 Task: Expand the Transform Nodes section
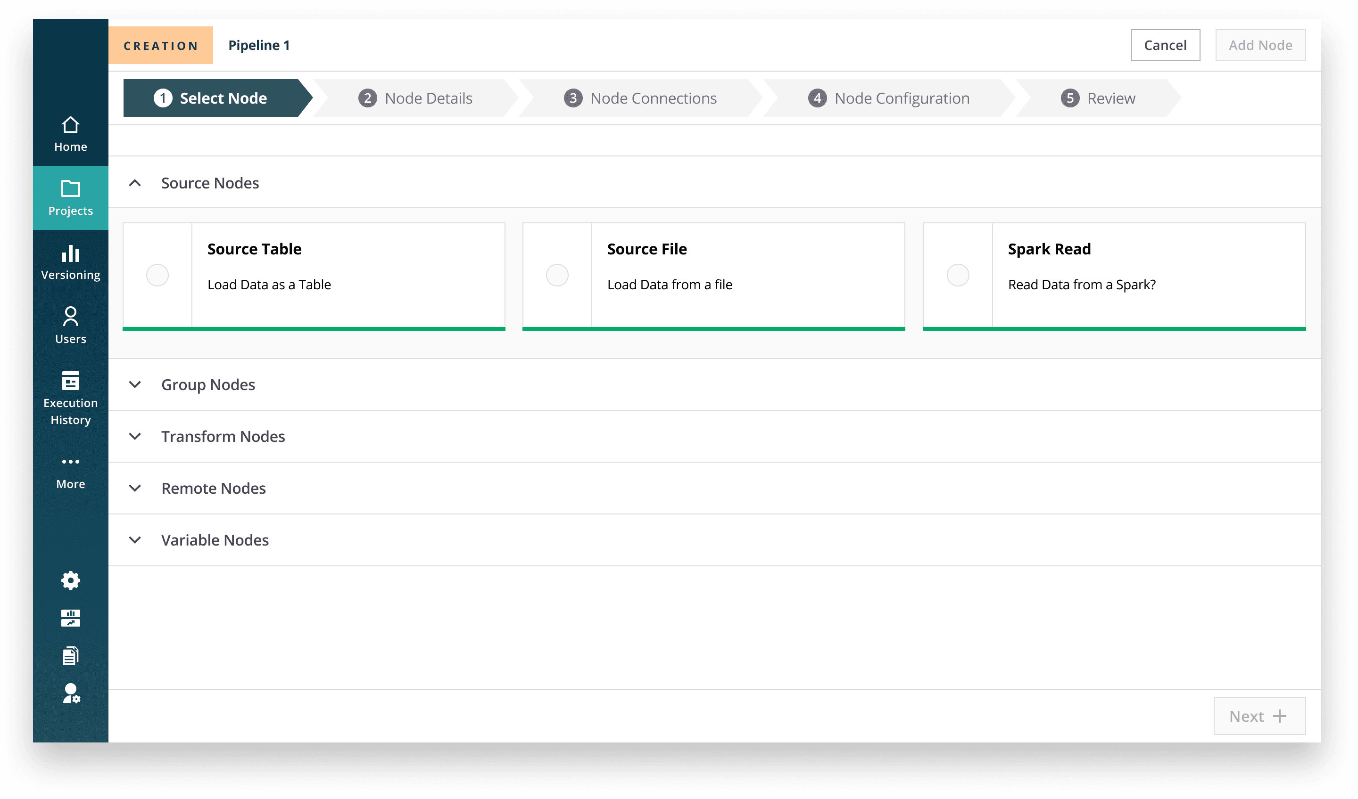pyautogui.click(x=135, y=436)
